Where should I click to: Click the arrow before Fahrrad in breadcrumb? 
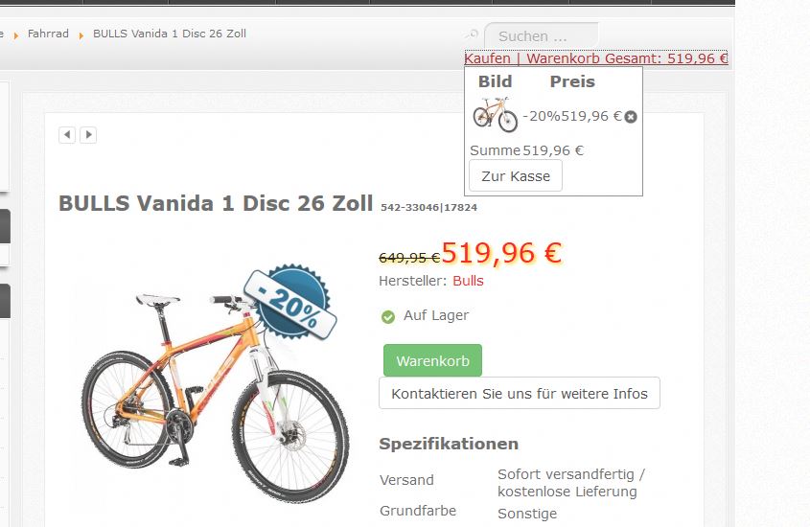pyautogui.click(x=16, y=35)
